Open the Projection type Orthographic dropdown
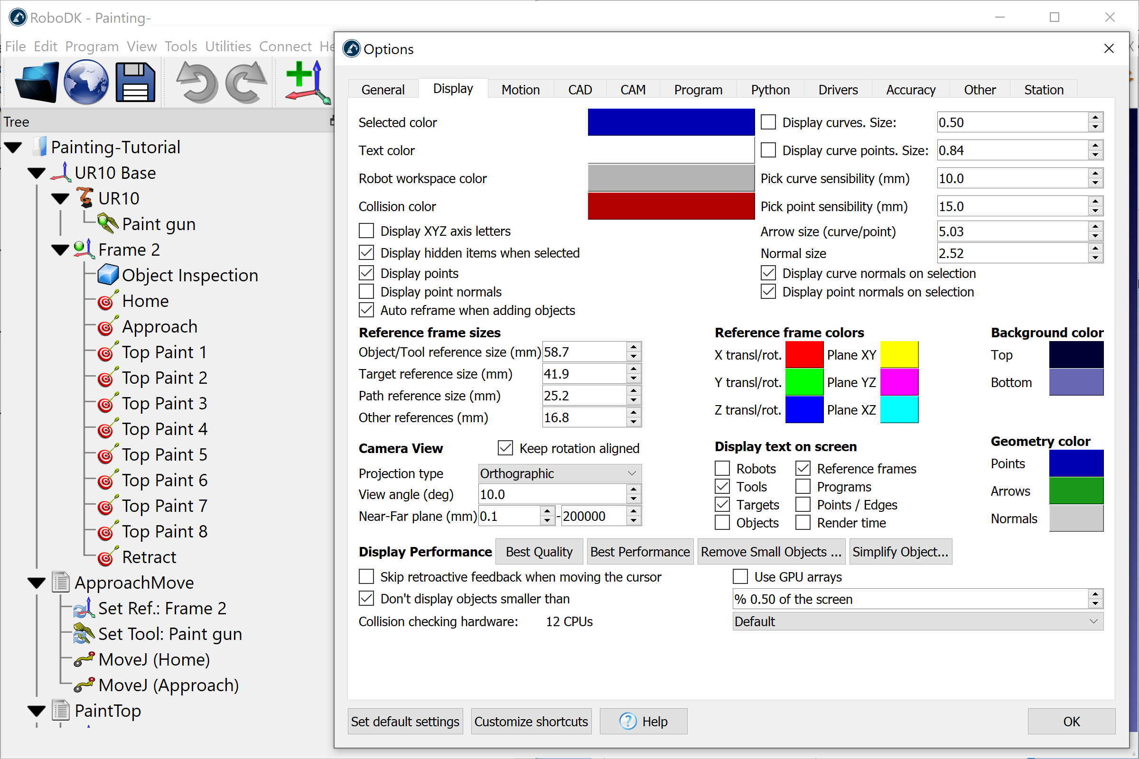The width and height of the screenshot is (1139, 759). coord(560,473)
